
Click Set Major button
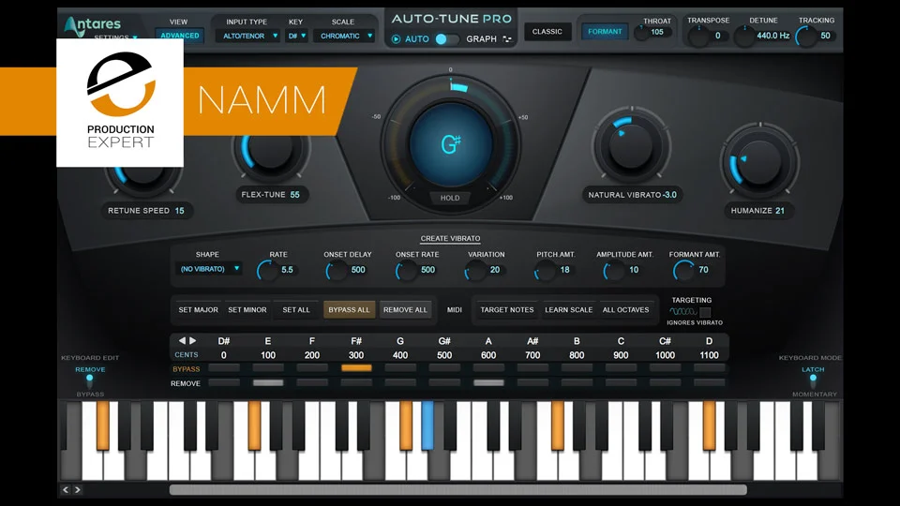pyautogui.click(x=198, y=310)
